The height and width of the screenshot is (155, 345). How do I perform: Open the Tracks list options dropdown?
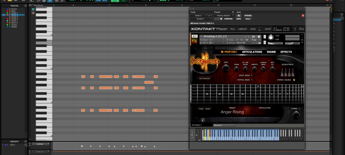26,6
